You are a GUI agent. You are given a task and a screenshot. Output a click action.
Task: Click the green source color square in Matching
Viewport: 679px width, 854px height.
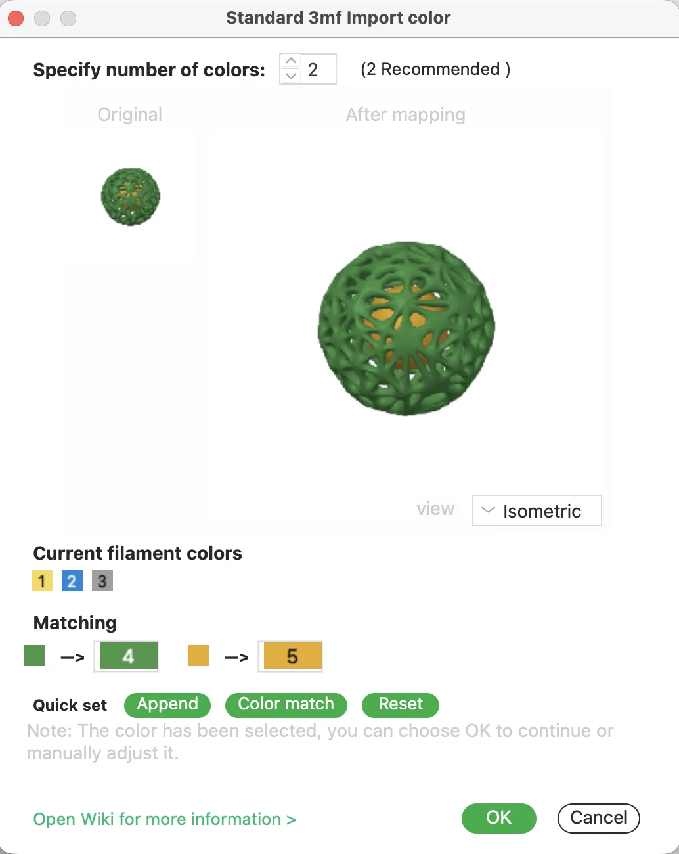pos(33,656)
